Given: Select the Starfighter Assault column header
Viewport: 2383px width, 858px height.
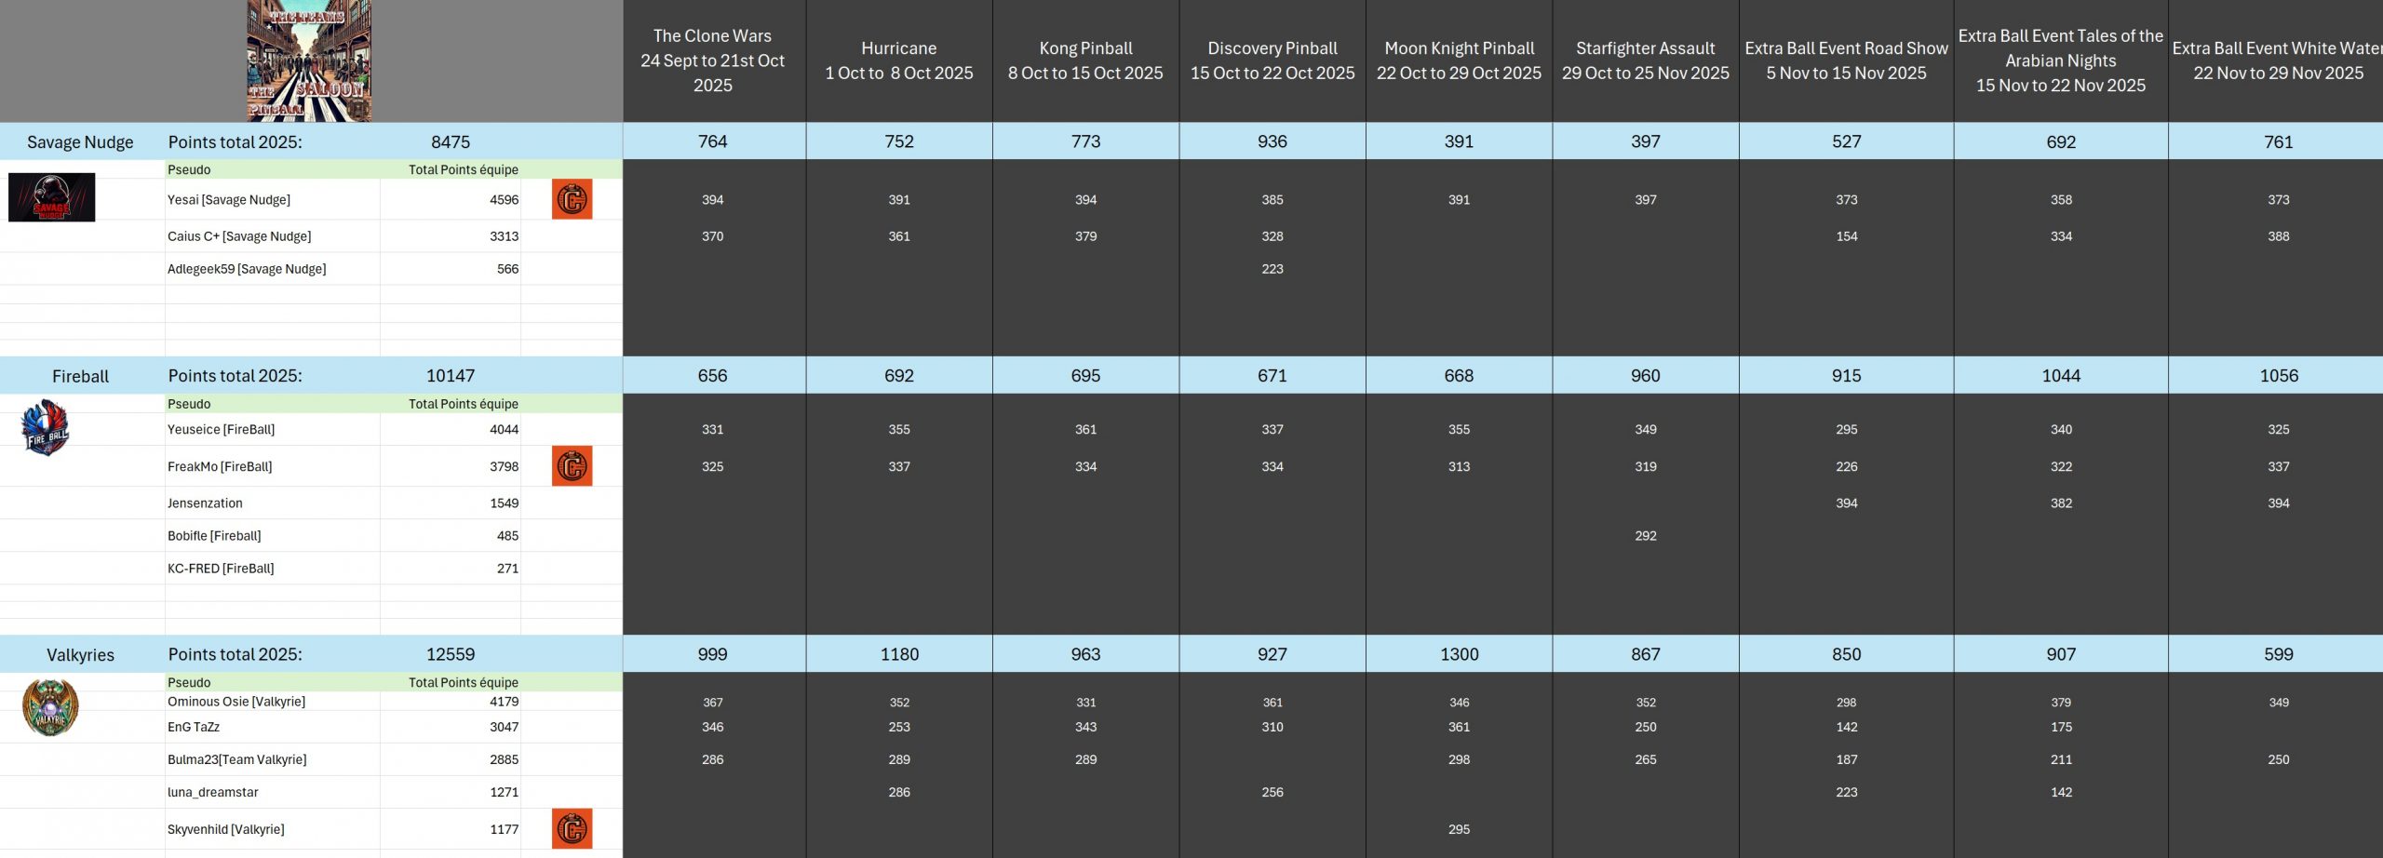Looking at the screenshot, I should click(1645, 60).
